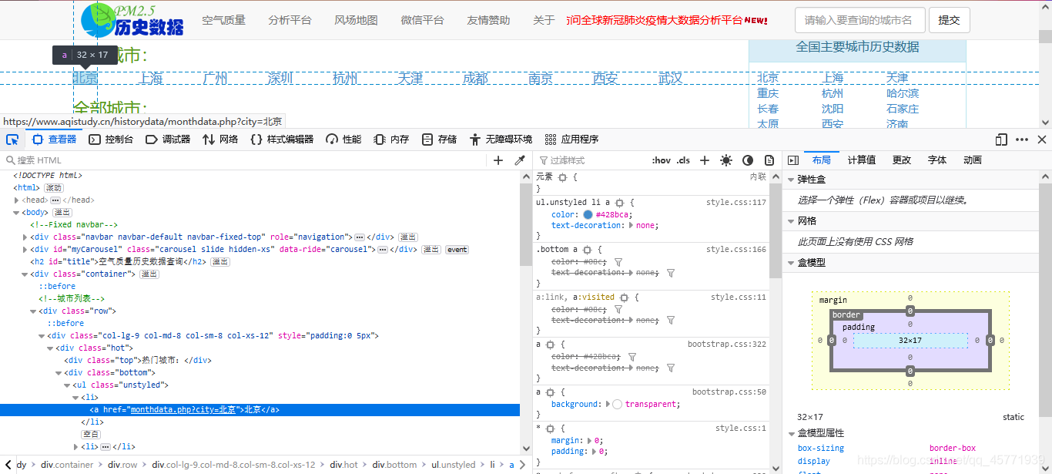Image resolution: width=1052 pixels, height=474 pixels.
Task: Collapse the 弹性盒 flexbox section
Action: coord(791,180)
